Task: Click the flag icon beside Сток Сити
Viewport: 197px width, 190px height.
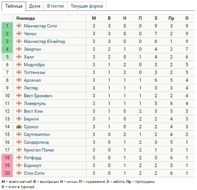Action: click(x=19, y=173)
